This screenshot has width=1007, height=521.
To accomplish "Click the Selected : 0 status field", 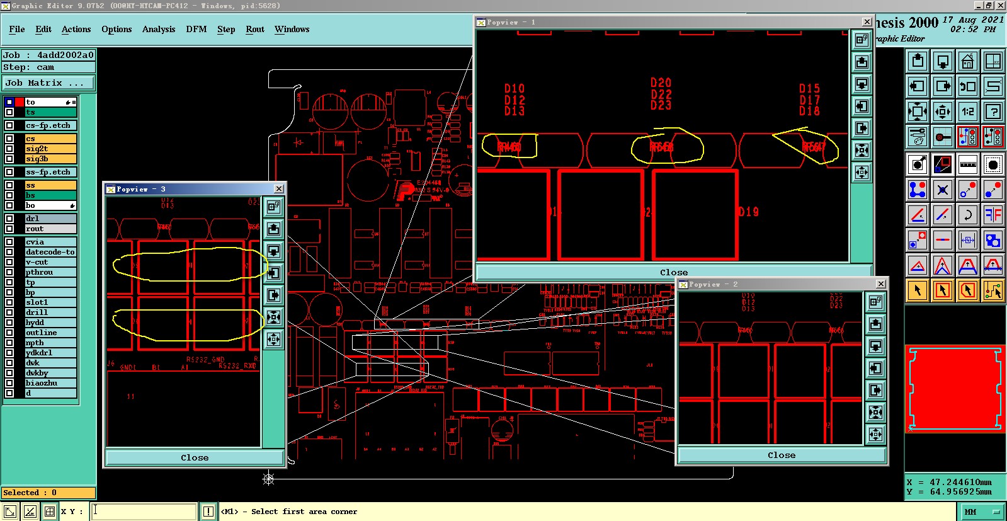I will [x=48, y=493].
